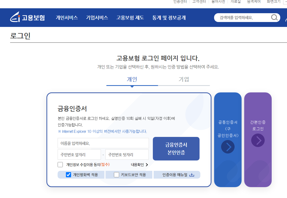Click the 간편인증 로그인 arrow circle icon
Screen dimensions: 287x198
pos(258,140)
